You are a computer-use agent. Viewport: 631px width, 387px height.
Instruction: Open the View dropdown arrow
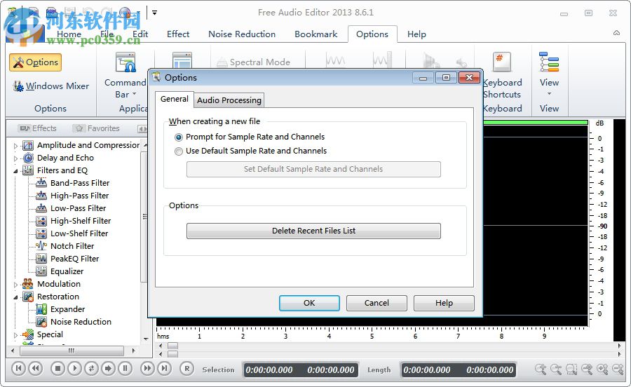[549, 94]
